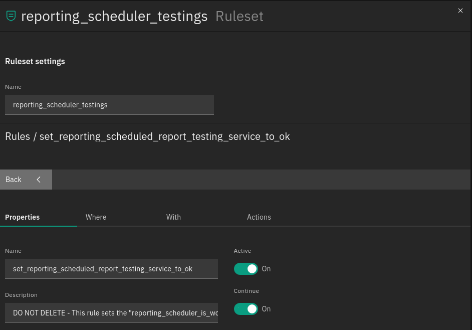This screenshot has height=330, width=472.
Task: Switch to the Where tab
Action: click(x=96, y=217)
